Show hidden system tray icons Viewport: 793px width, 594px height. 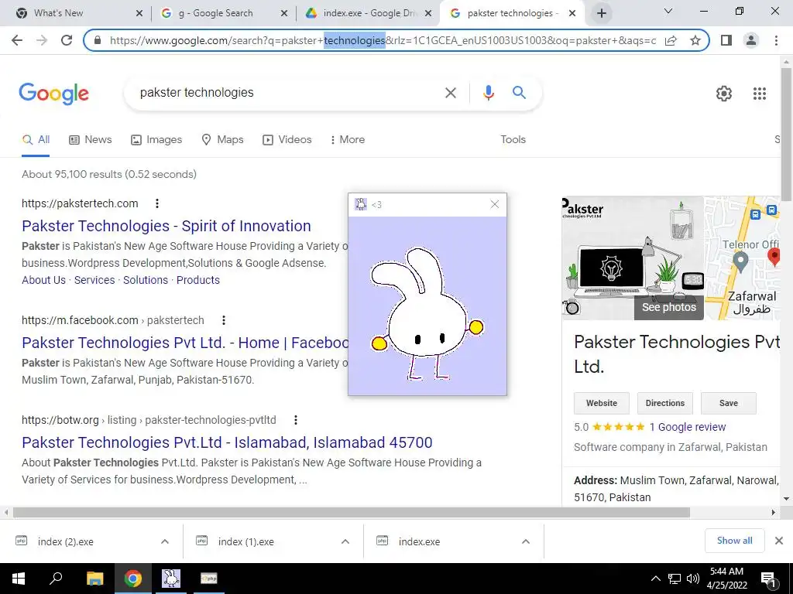(655, 579)
